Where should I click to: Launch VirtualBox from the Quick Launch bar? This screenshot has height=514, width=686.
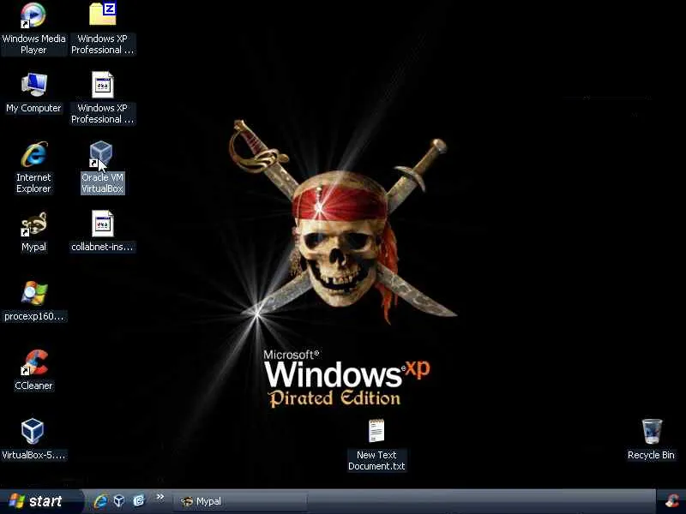pyautogui.click(x=119, y=501)
